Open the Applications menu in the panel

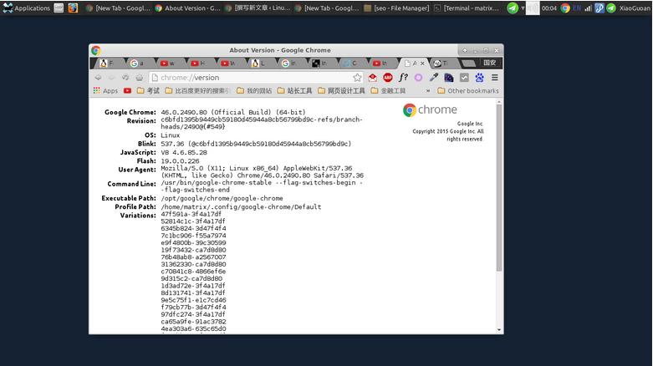tap(26, 8)
